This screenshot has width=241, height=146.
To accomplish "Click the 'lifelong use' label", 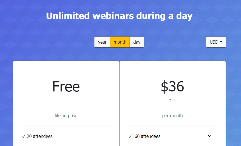I will click(x=66, y=116).
